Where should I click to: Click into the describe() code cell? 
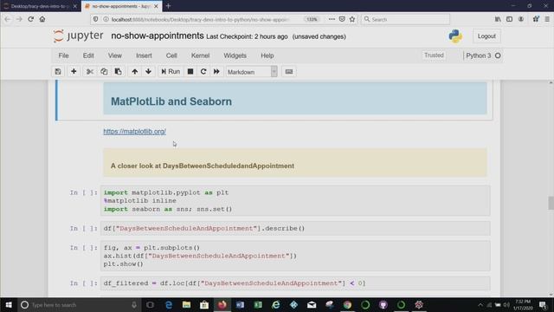(x=295, y=229)
